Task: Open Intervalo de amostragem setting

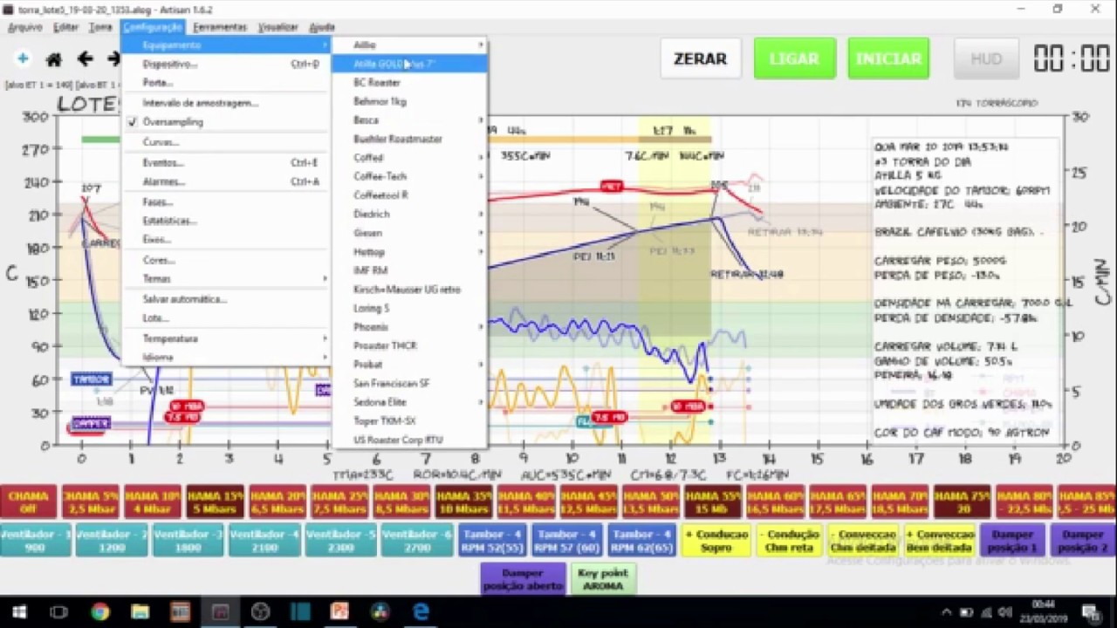Action: (227, 103)
